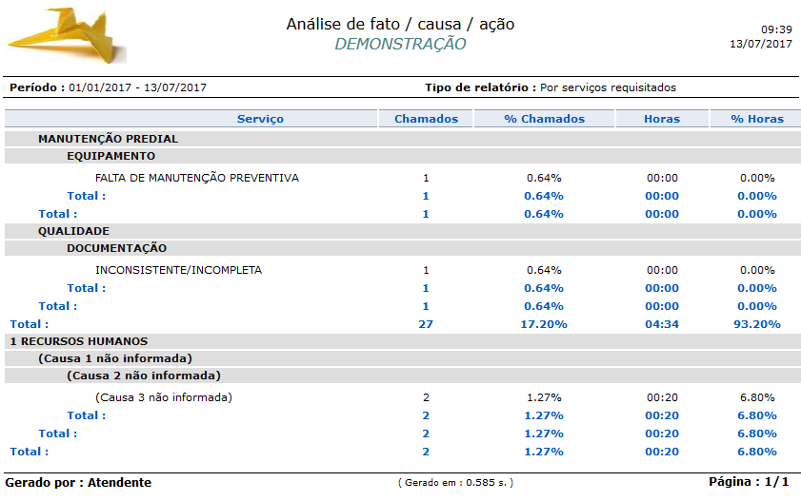This screenshot has height=501, width=801.
Task: Click (Causa 1 não informada) row
Action: pyautogui.click(x=403, y=358)
